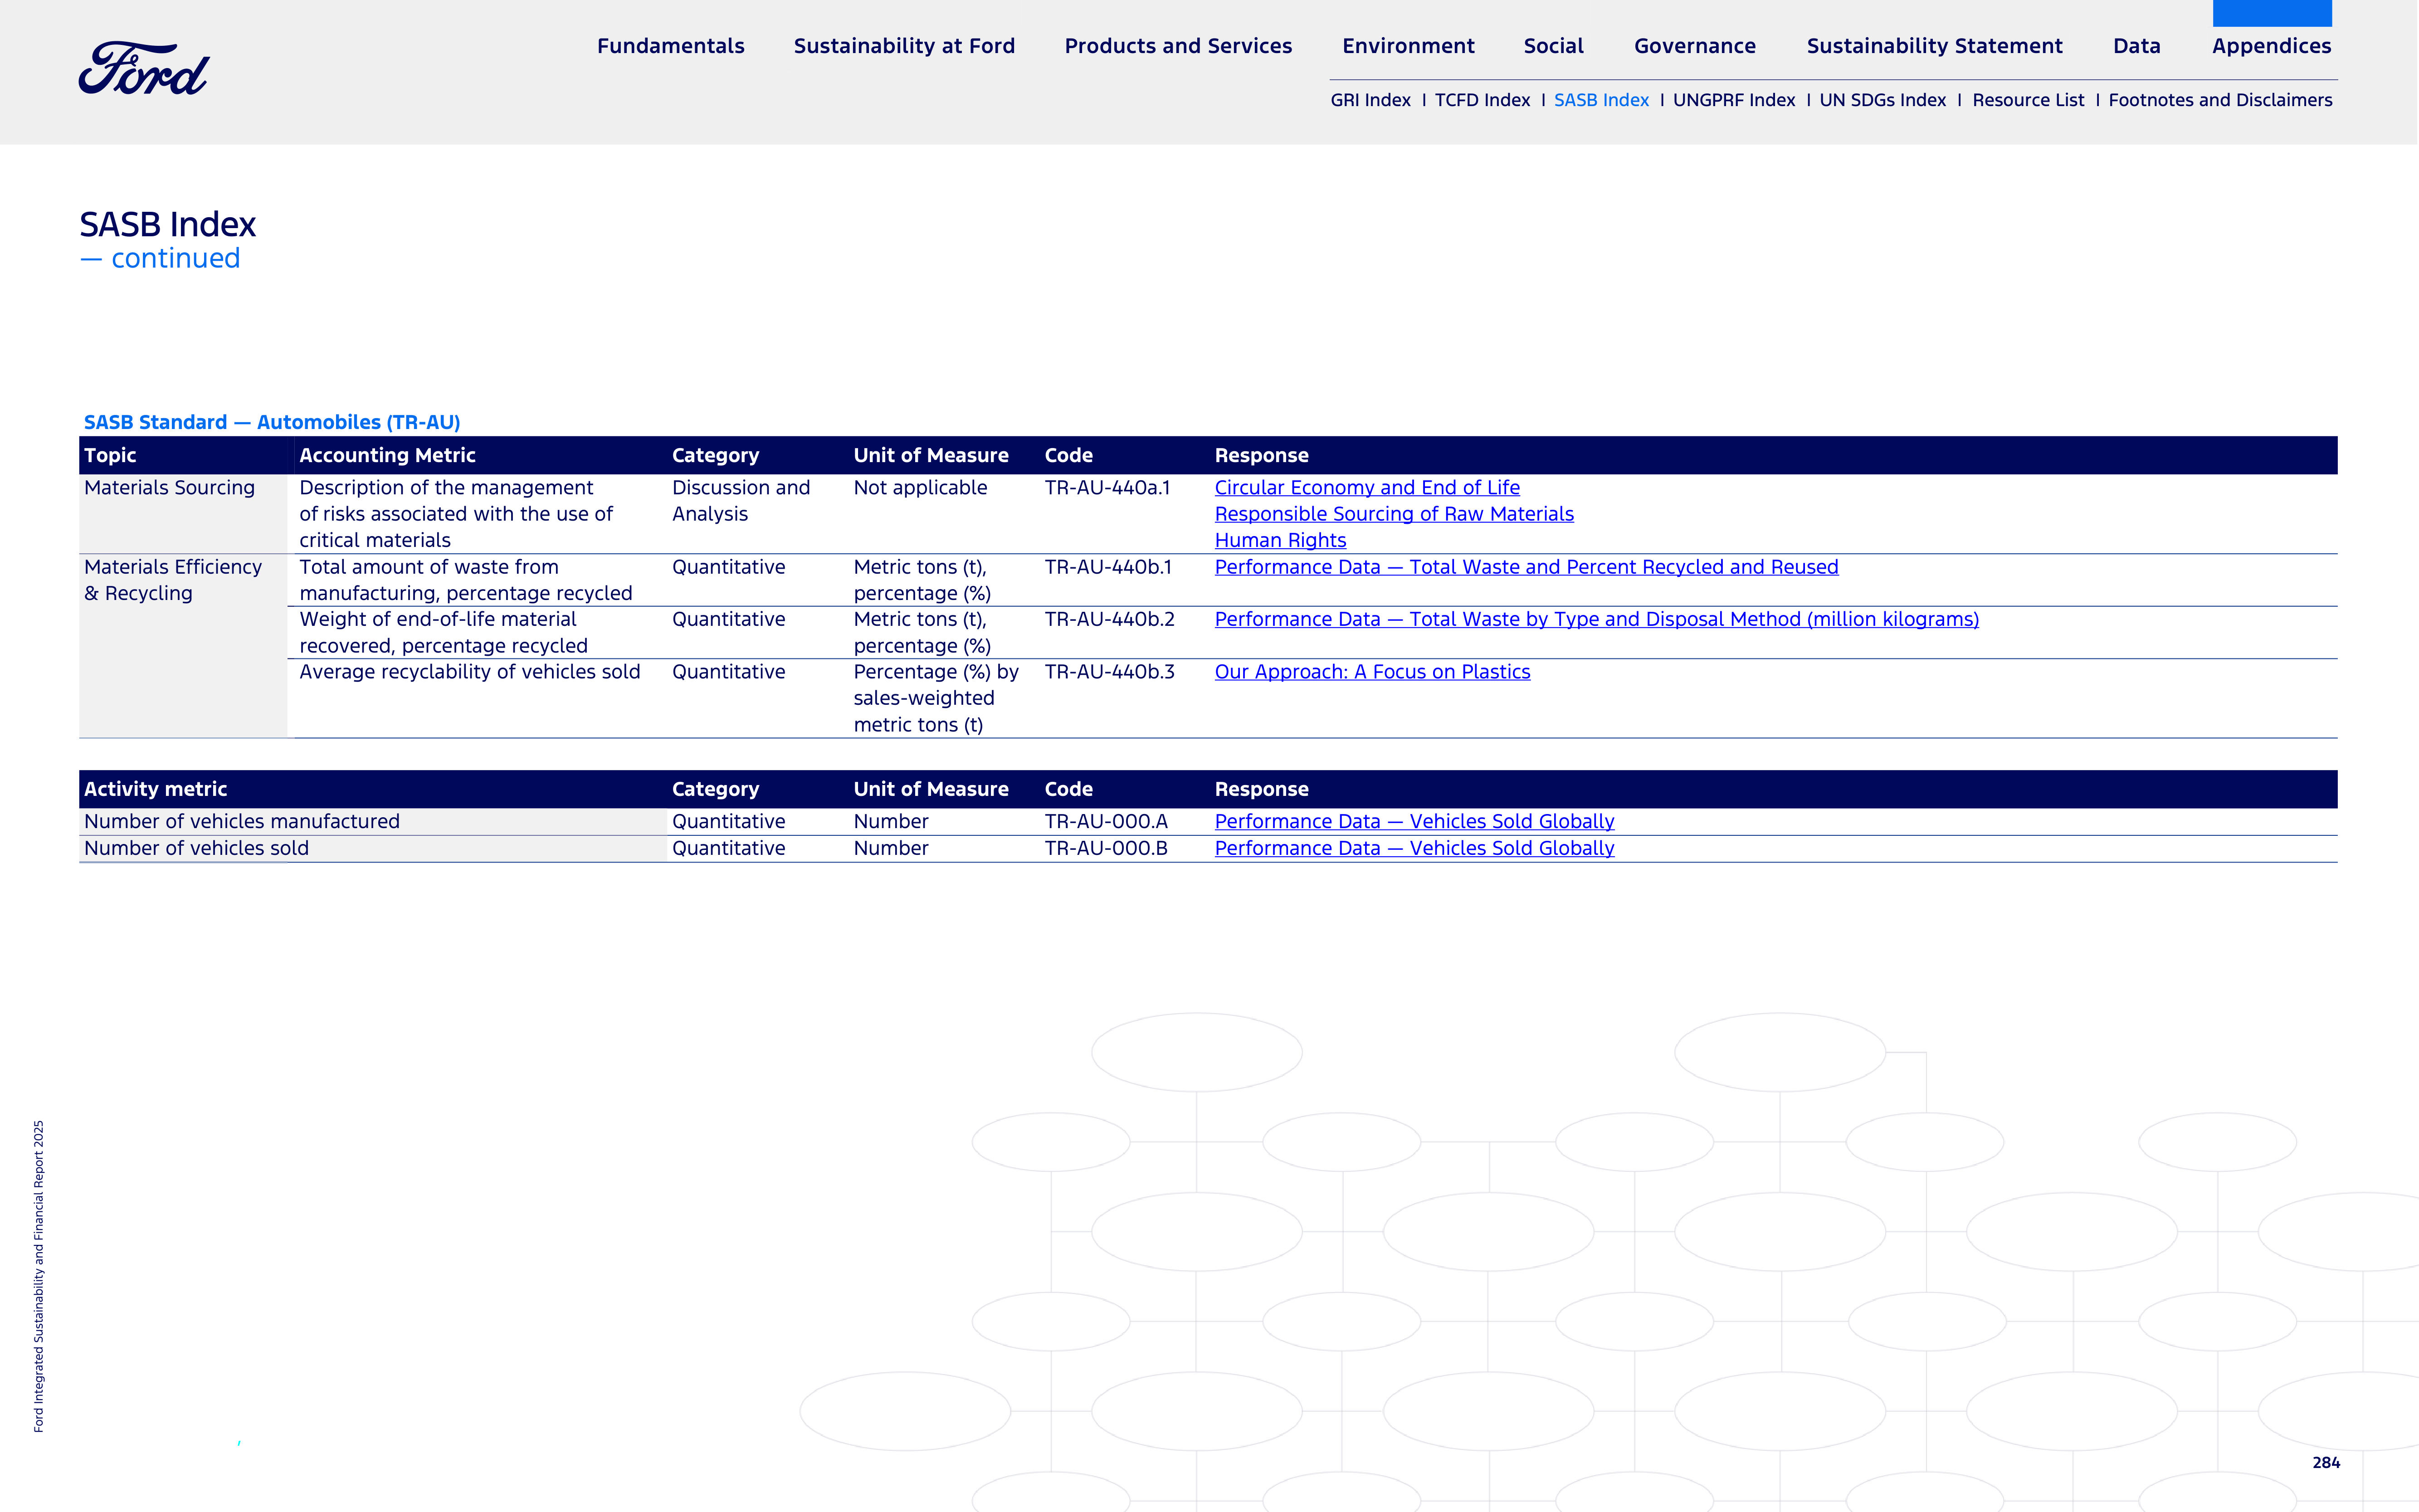Click the SASB Index page heading
This screenshot has height=1512, width=2419.
167,224
